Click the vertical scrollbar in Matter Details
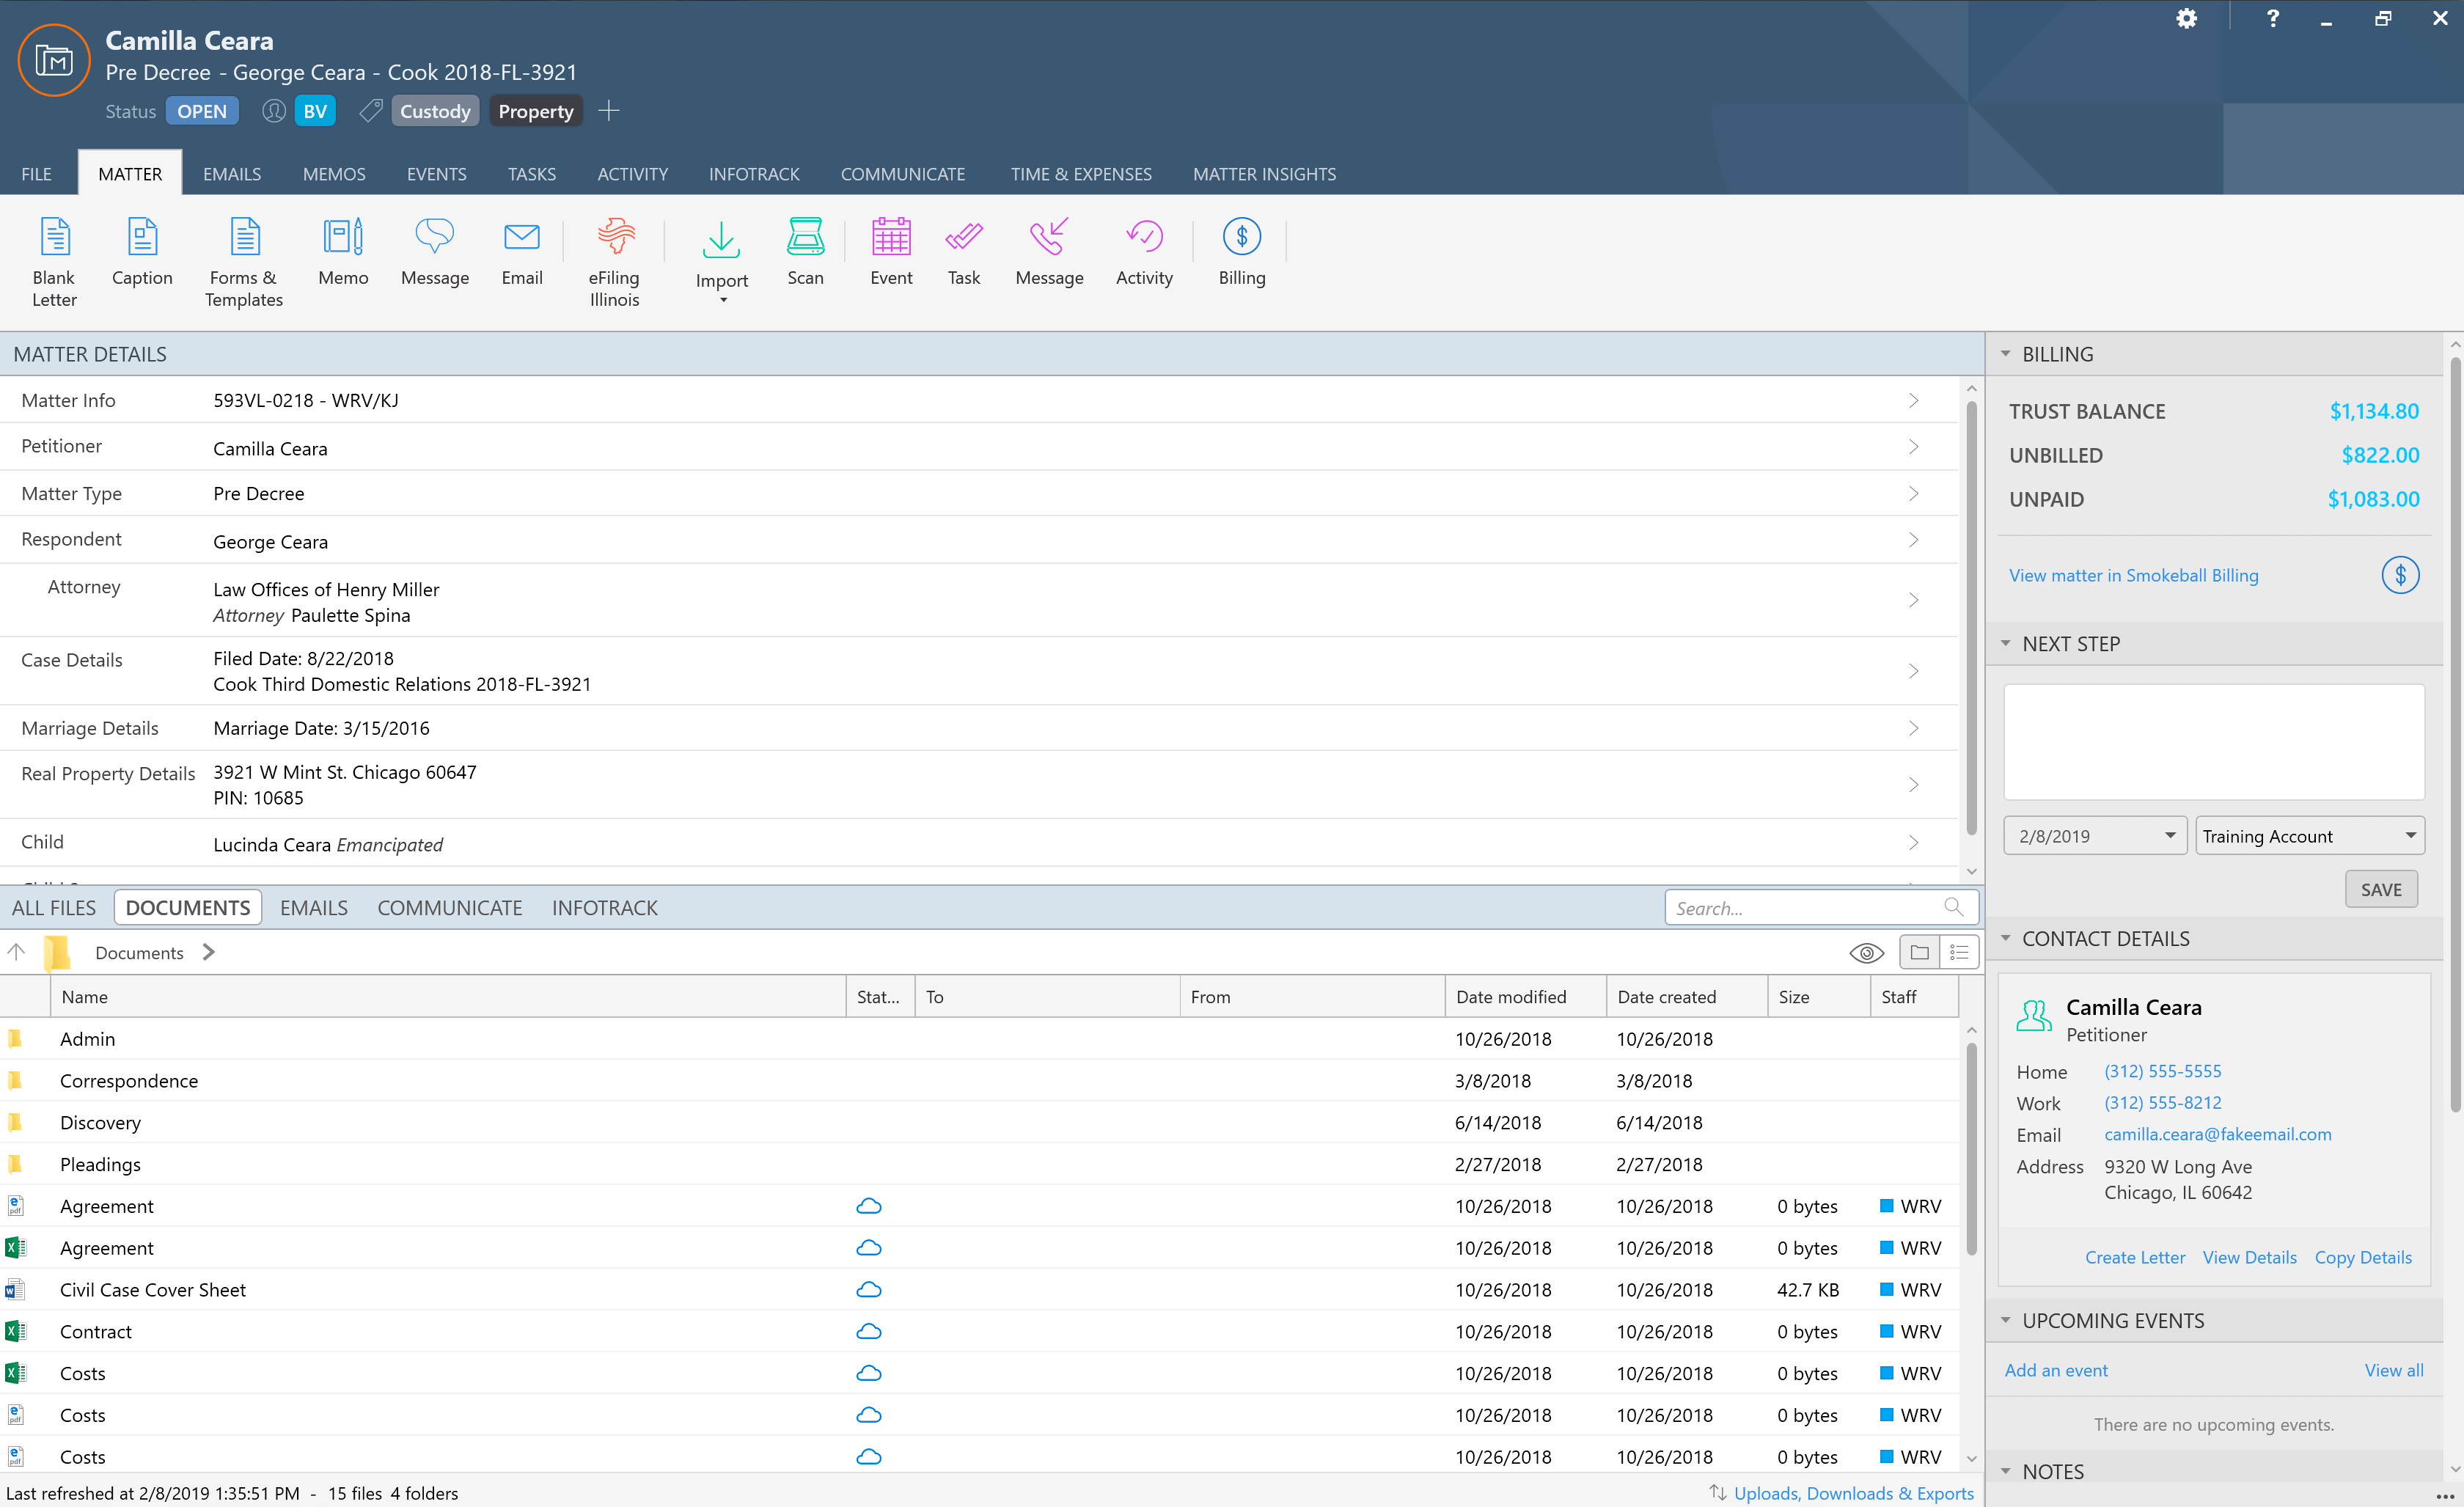 [x=1971, y=620]
